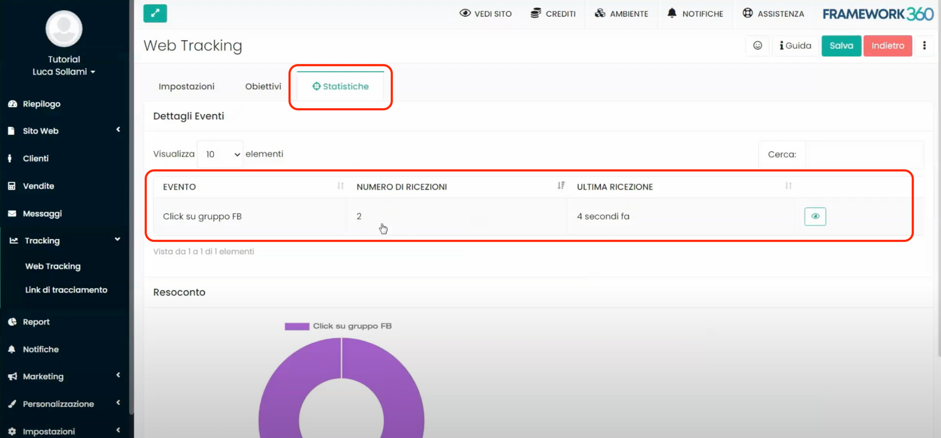Image resolution: width=941 pixels, height=438 pixels.
Task: Open the three-dot more options menu
Action: pos(924,46)
